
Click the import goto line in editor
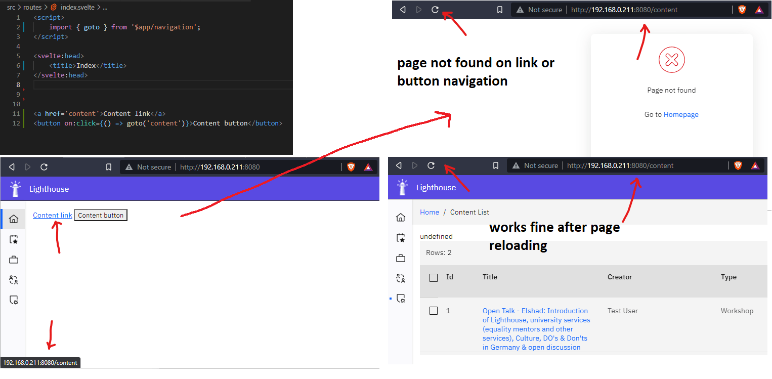pyautogui.click(x=124, y=27)
